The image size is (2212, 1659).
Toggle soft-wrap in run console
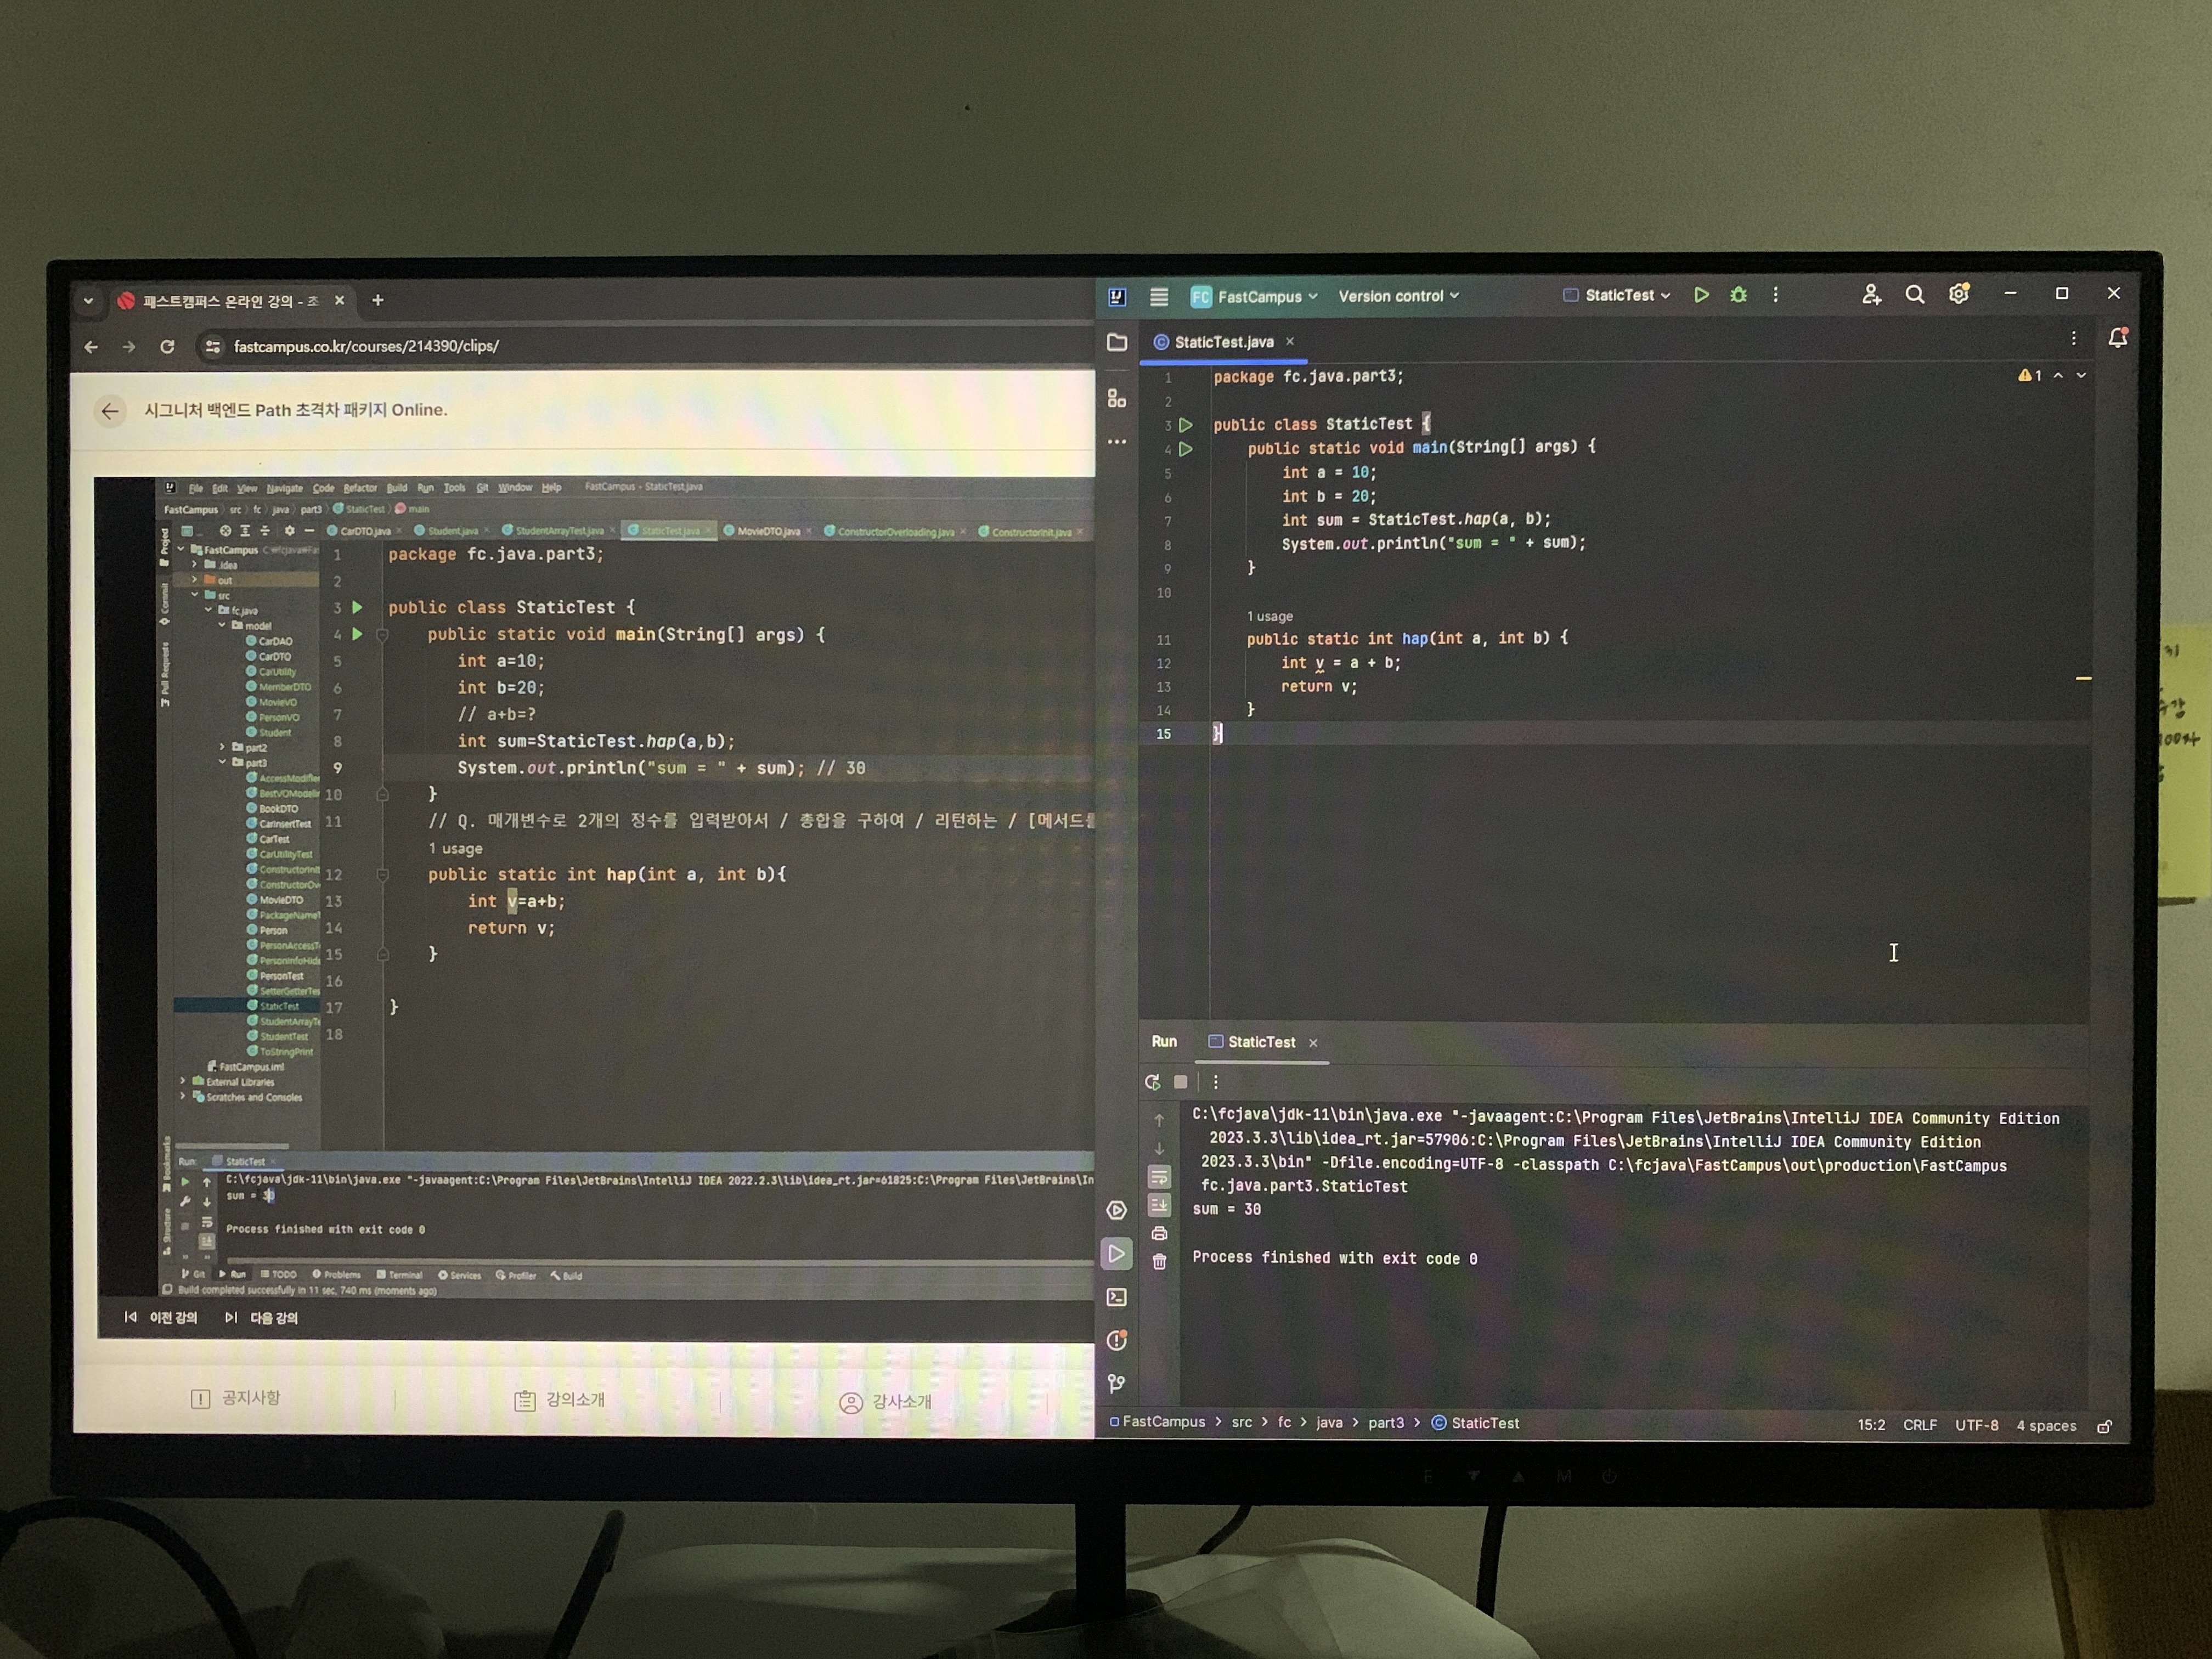coord(1159,1176)
